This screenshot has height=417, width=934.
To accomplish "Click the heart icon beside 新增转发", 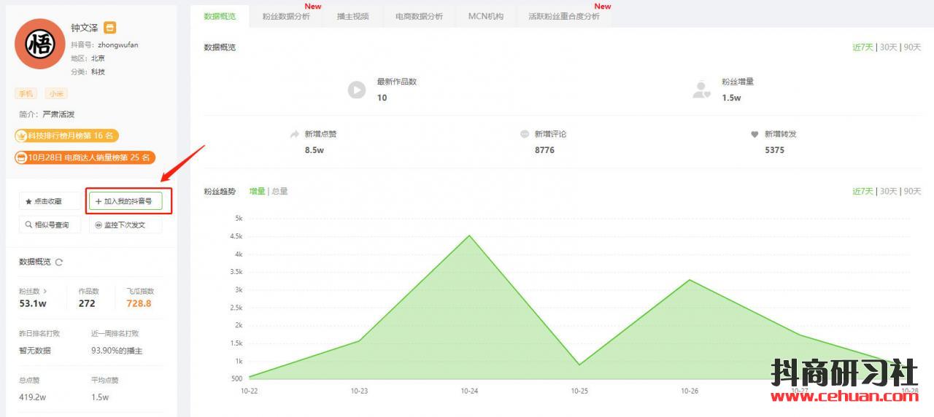I will tap(754, 134).
